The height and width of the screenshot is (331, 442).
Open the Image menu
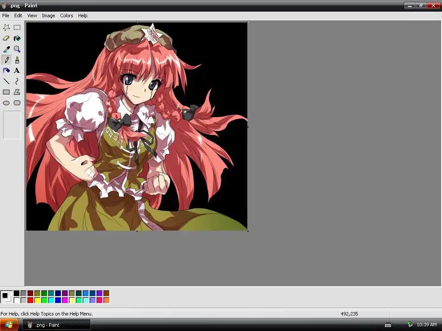click(x=48, y=16)
